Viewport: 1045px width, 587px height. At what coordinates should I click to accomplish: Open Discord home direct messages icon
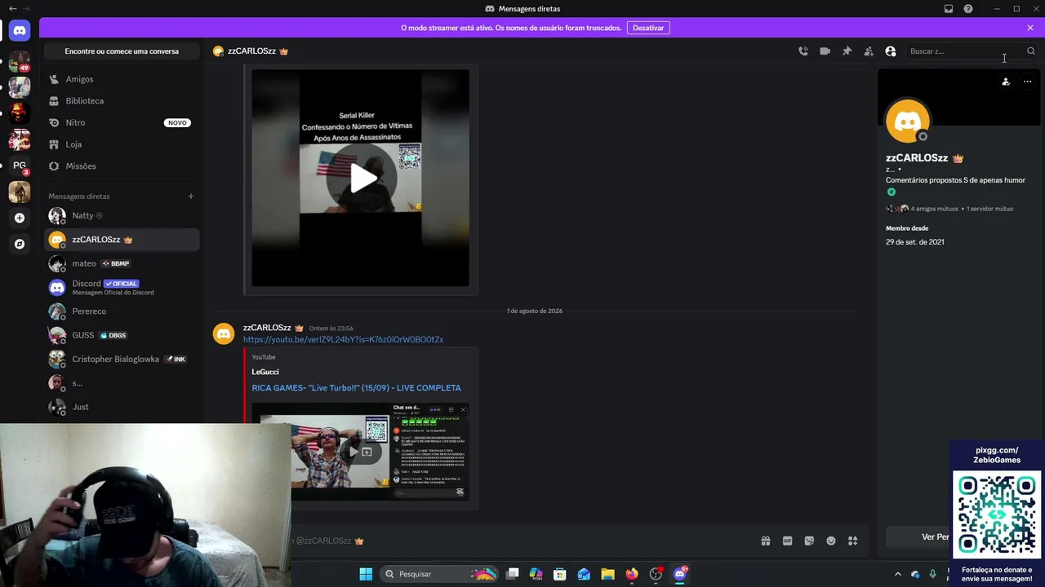[20, 30]
